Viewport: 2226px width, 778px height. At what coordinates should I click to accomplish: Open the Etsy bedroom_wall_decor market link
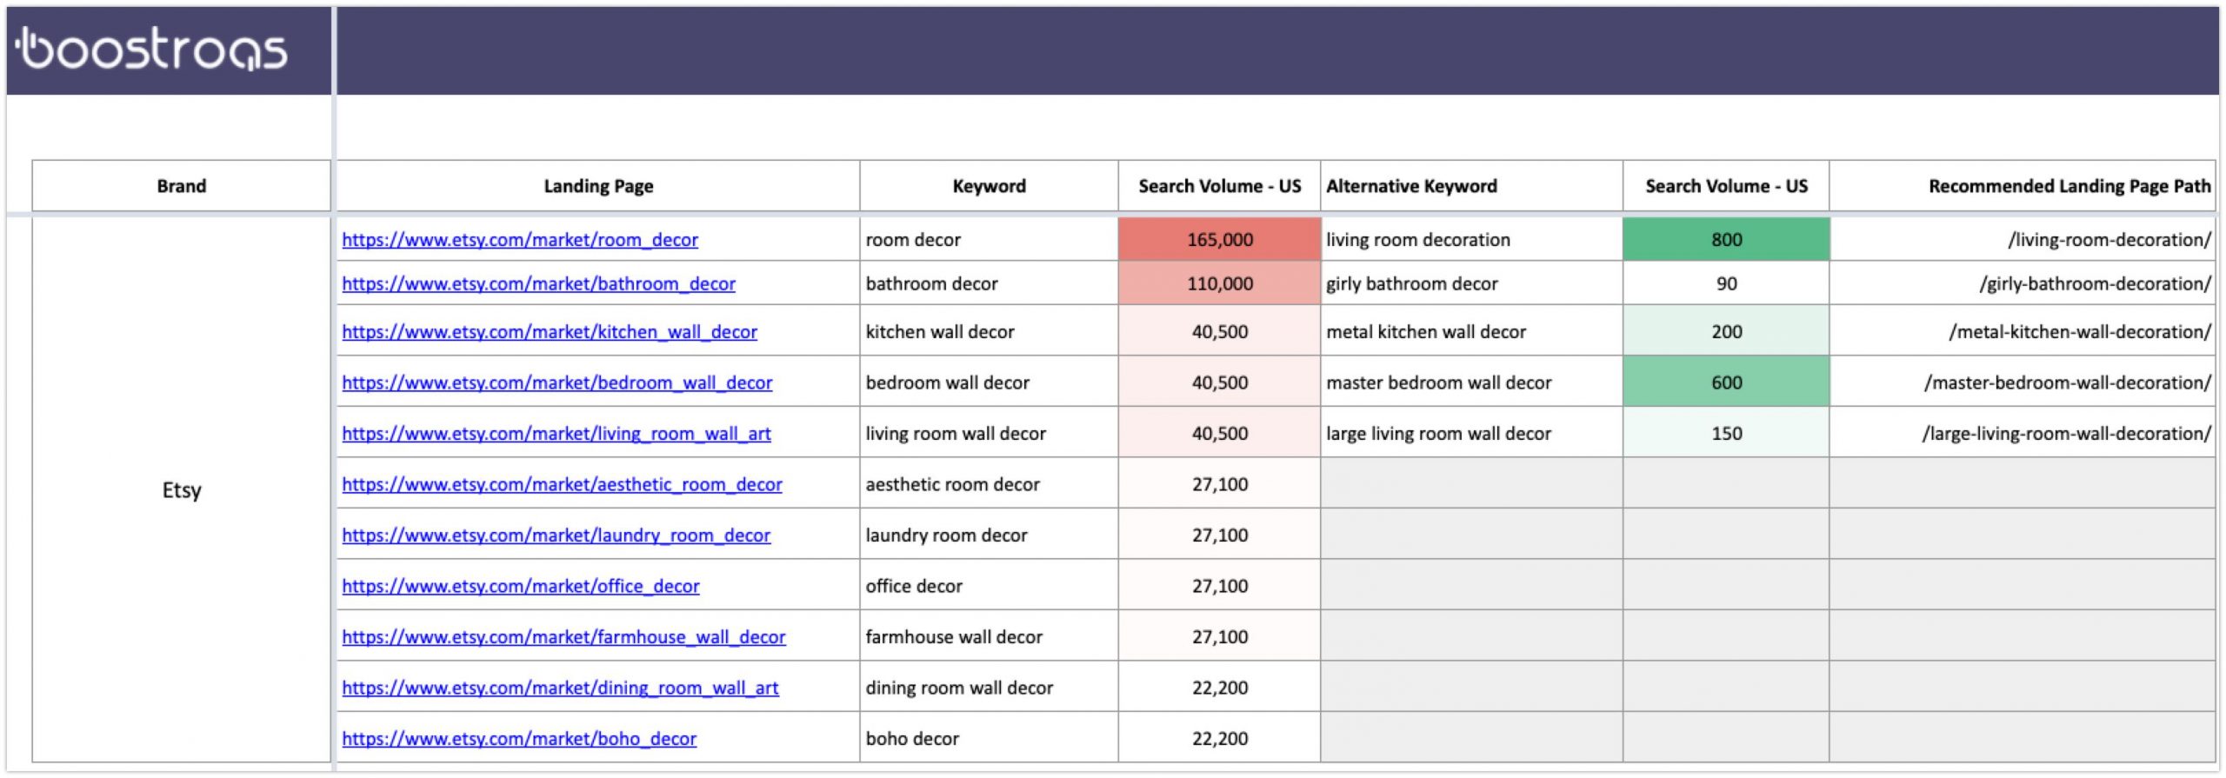(556, 383)
